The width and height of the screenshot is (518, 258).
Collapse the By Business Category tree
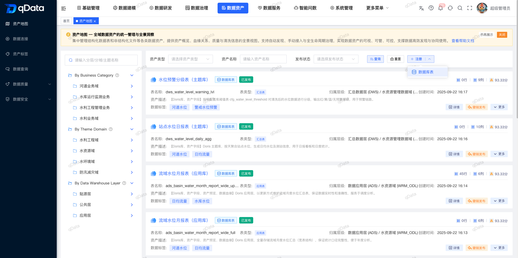point(132,75)
